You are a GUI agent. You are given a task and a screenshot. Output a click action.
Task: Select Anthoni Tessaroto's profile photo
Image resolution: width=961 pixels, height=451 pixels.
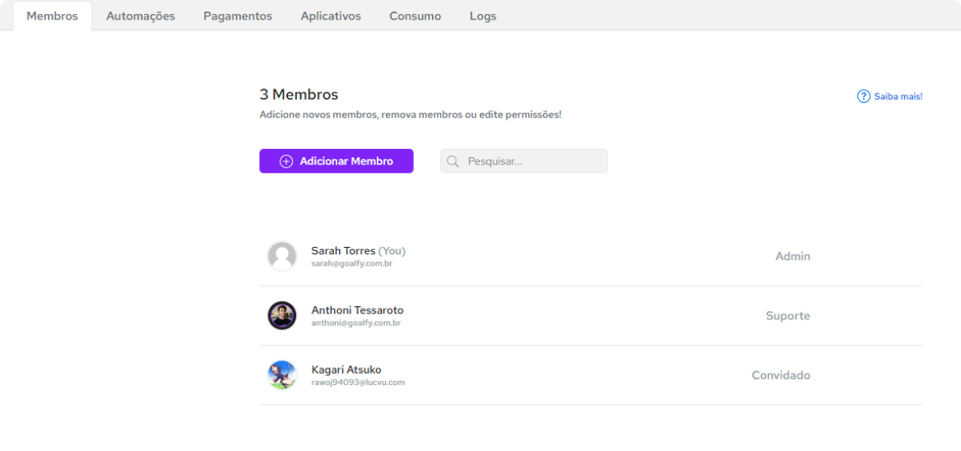(x=282, y=315)
